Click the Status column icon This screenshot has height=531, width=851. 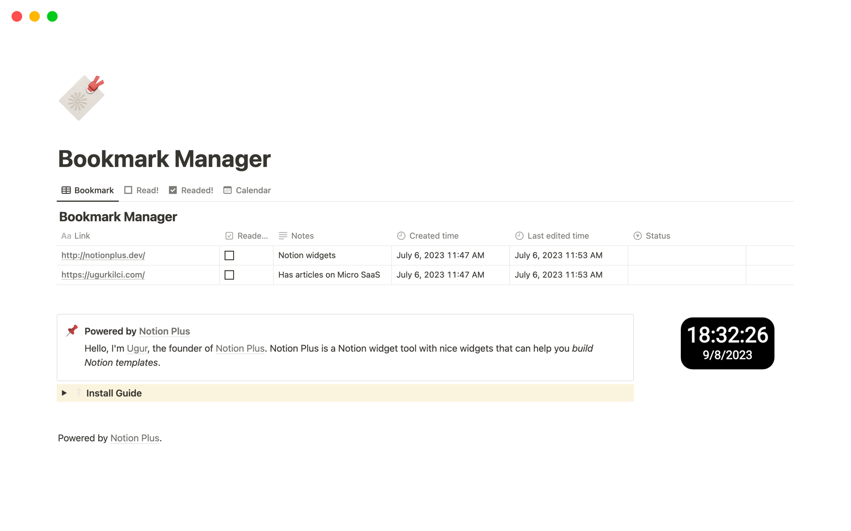click(637, 235)
